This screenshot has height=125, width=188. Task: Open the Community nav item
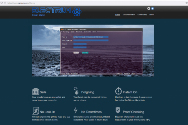[142, 15]
